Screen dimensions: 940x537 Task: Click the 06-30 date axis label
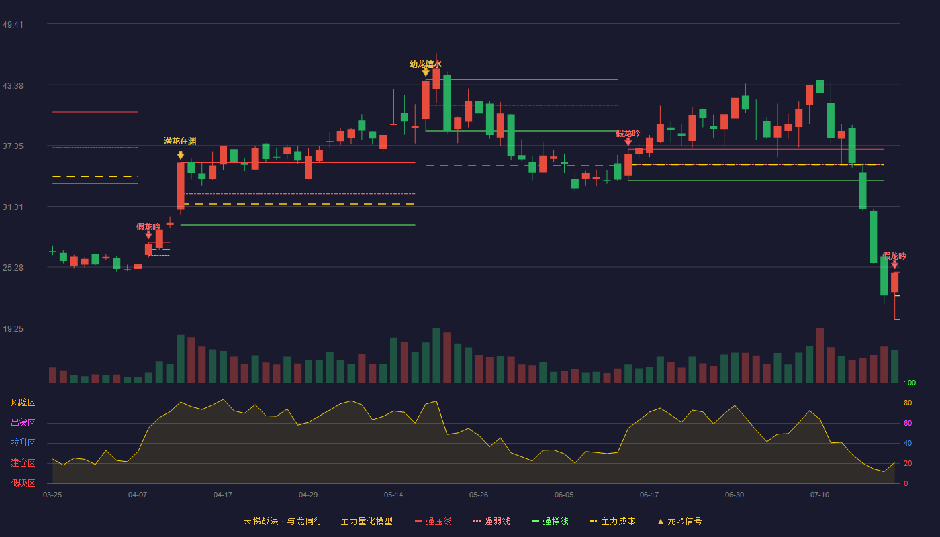[735, 495]
